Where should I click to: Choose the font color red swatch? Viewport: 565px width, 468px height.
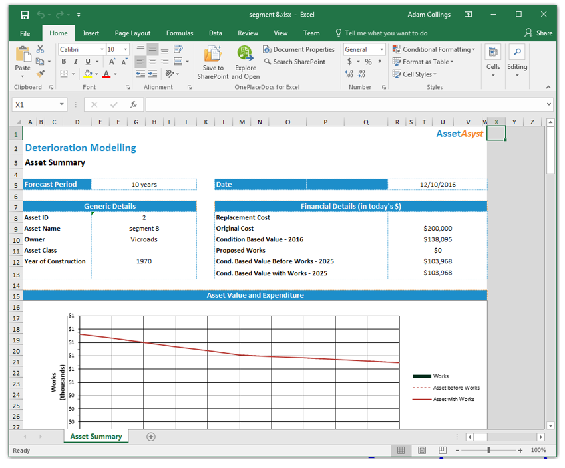click(106, 74)
